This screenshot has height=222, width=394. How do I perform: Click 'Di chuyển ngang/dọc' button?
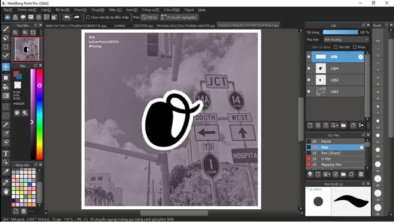(x=179, y=17)
